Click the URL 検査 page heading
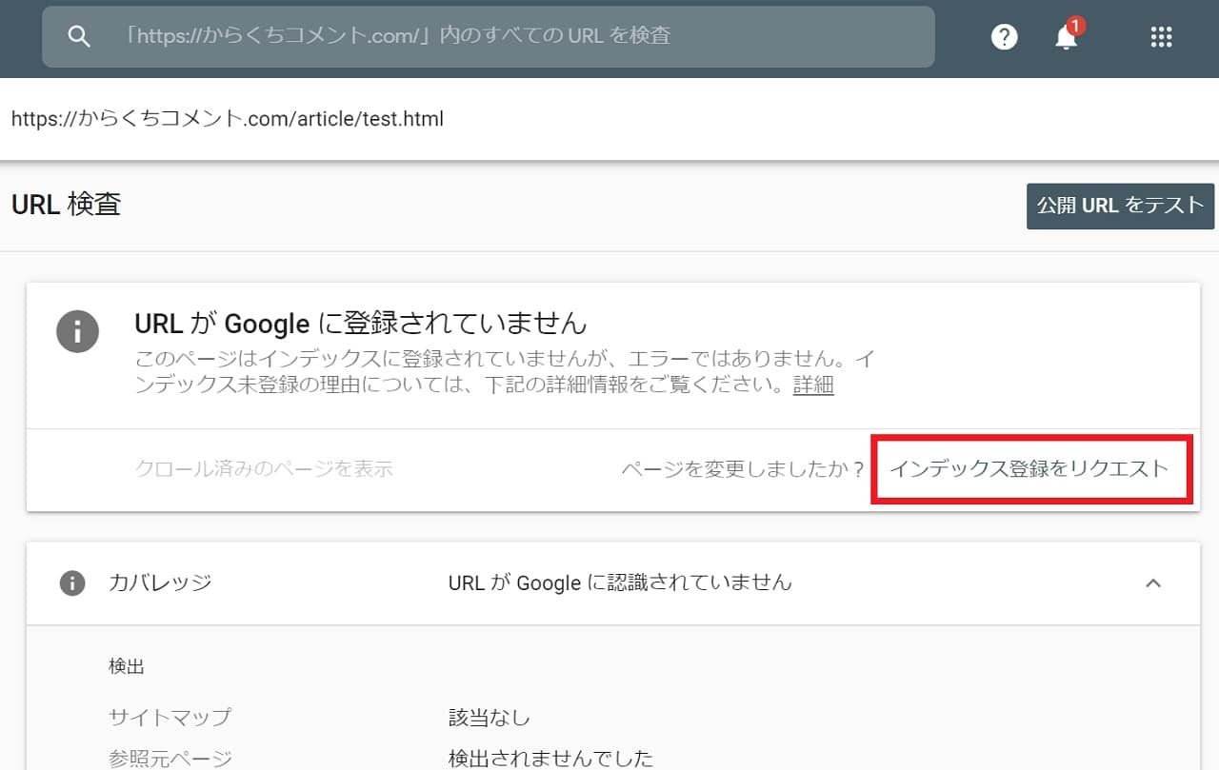The image size is (1219, 770). [67, 205]
